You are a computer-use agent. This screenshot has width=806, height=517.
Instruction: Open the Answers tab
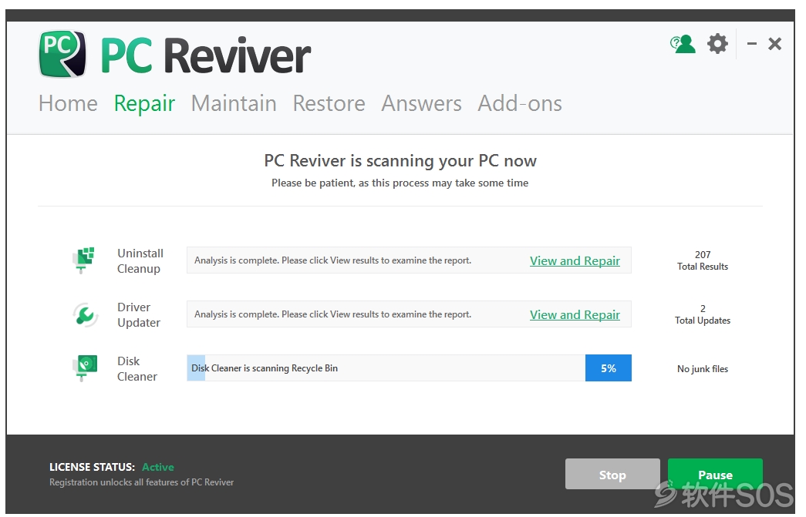421,104
